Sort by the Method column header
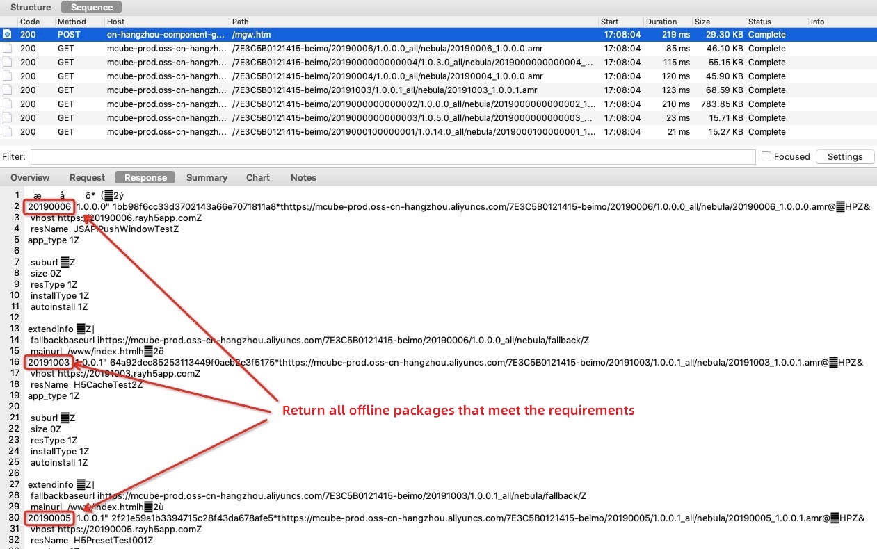 (x=72, y=22)
